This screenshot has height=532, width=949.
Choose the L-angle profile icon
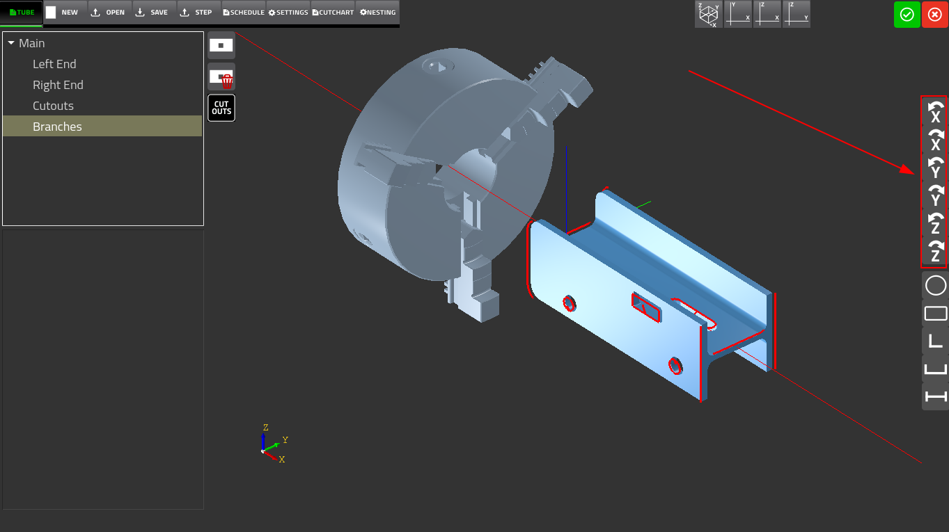click(x=935, y=341)
